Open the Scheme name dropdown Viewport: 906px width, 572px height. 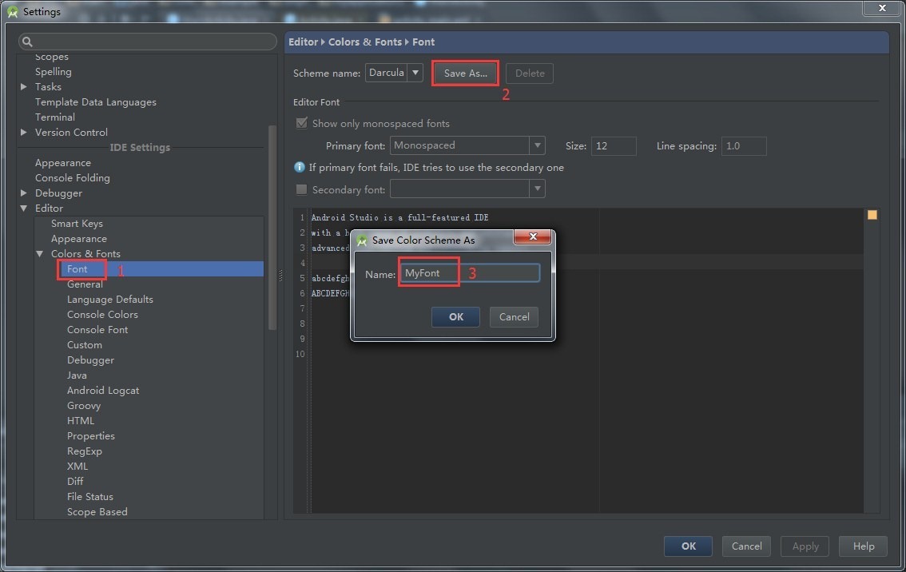pyautogui.click(x=415, y=73)
